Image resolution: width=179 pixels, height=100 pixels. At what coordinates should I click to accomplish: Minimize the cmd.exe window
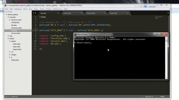click(x=155, y=34)
